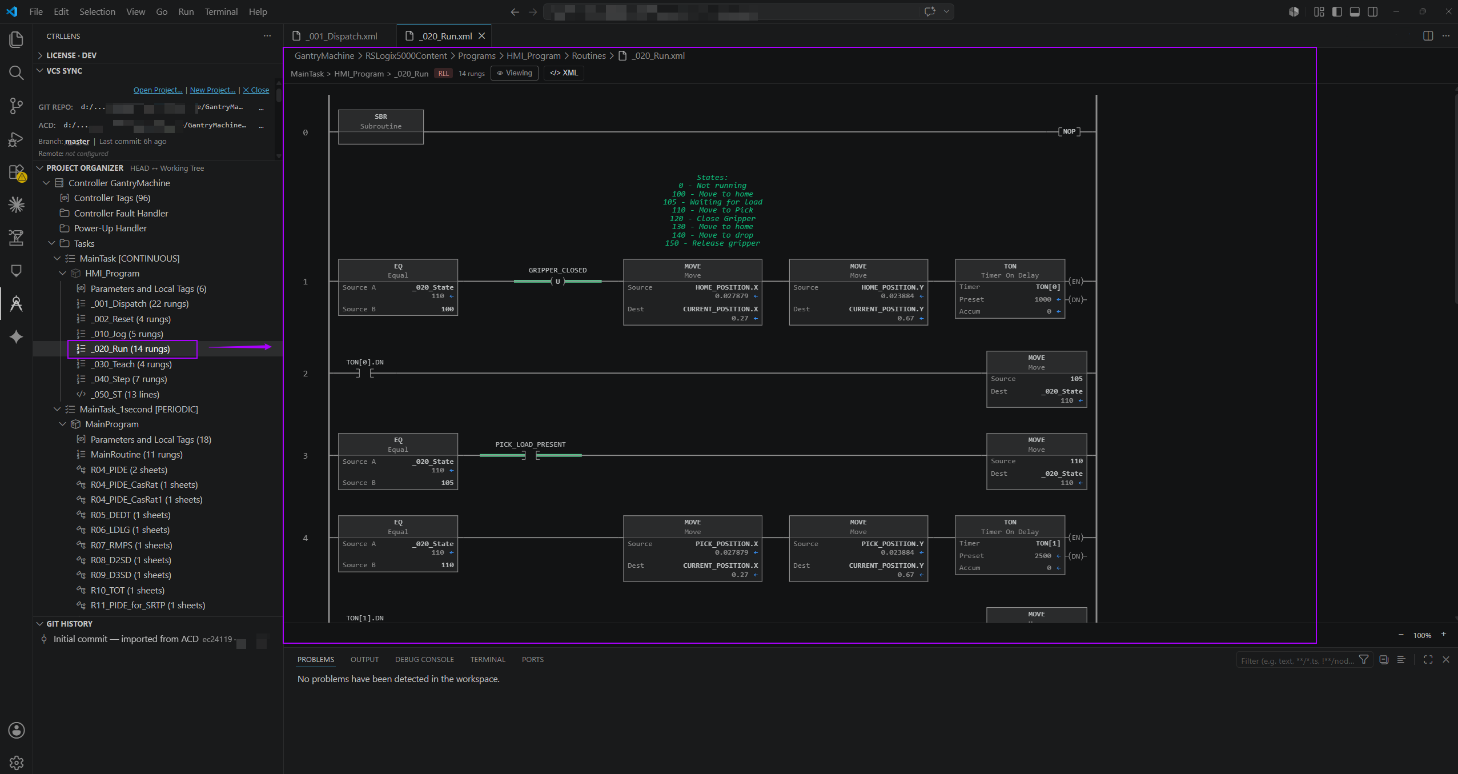Screen dimensions: 1458x774
Task: Click Routines in the breadcrumb path
Action: pos(589,55)
